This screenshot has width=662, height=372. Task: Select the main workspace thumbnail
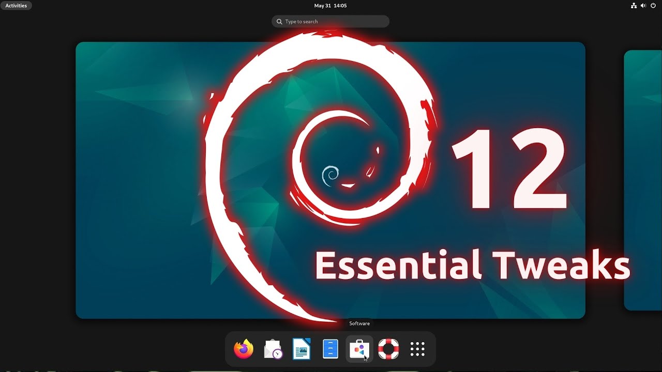pyautogui.click(x=330, y=180)
